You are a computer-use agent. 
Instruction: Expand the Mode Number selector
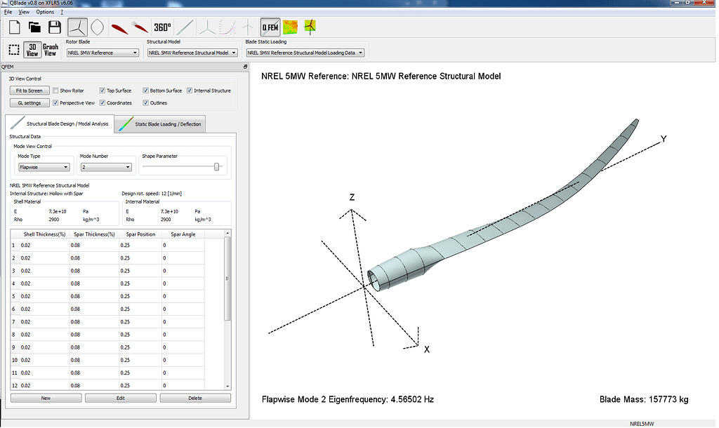[x=105, y=166]
